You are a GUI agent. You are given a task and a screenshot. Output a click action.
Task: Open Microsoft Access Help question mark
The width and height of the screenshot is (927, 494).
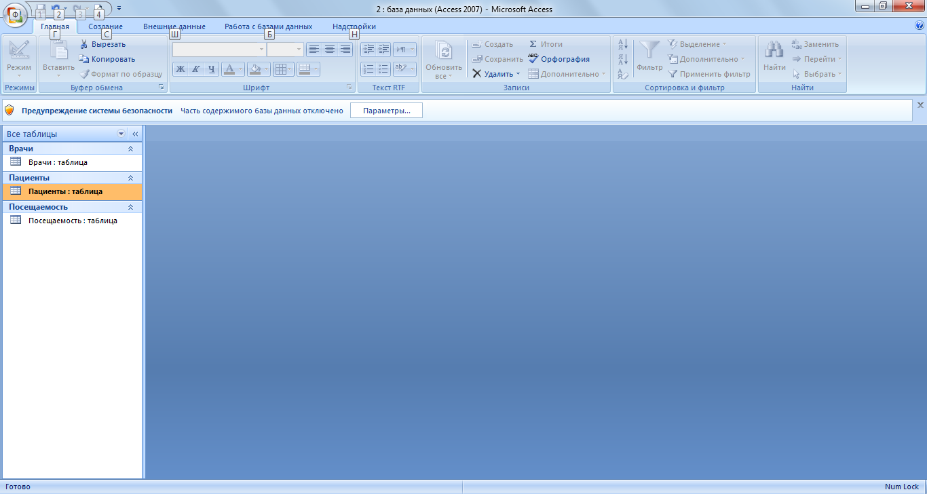click(x=920, y=26)
